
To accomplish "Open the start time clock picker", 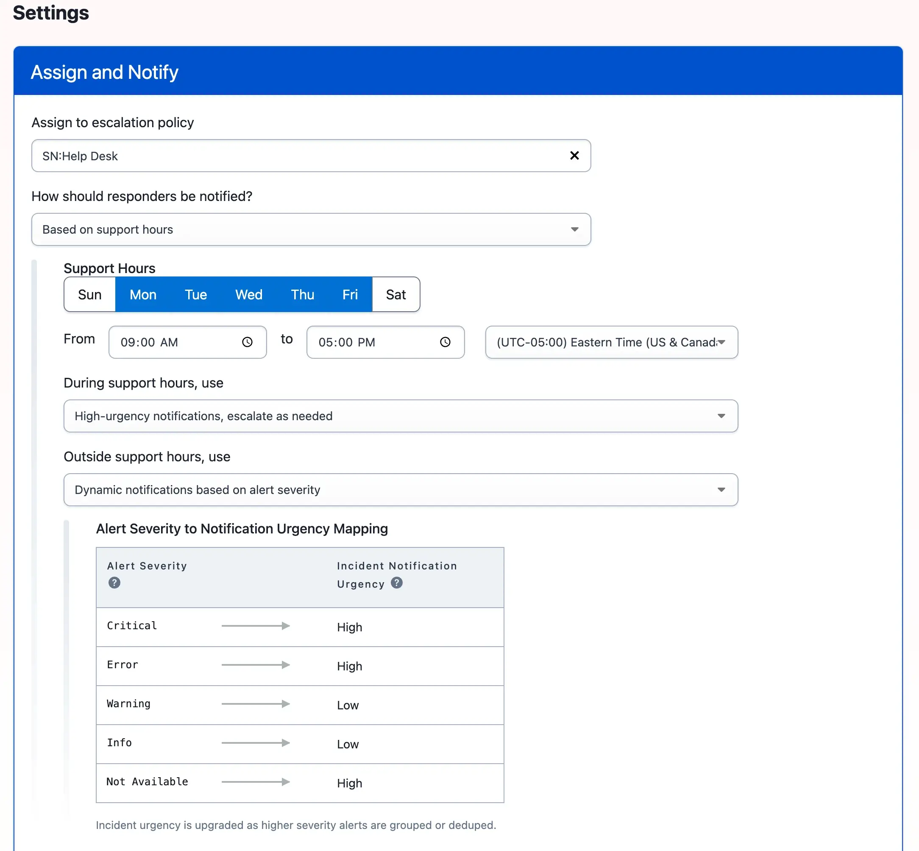I will (x=247, y=342).
